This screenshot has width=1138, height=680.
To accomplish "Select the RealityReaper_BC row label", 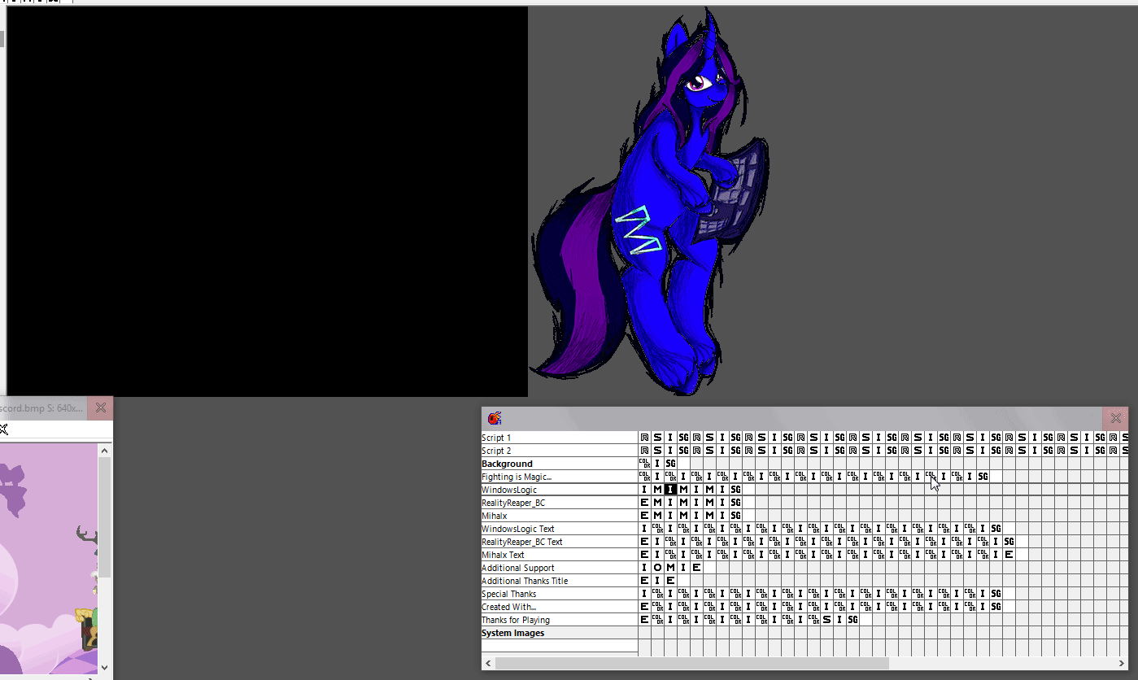I will (560, 503).
